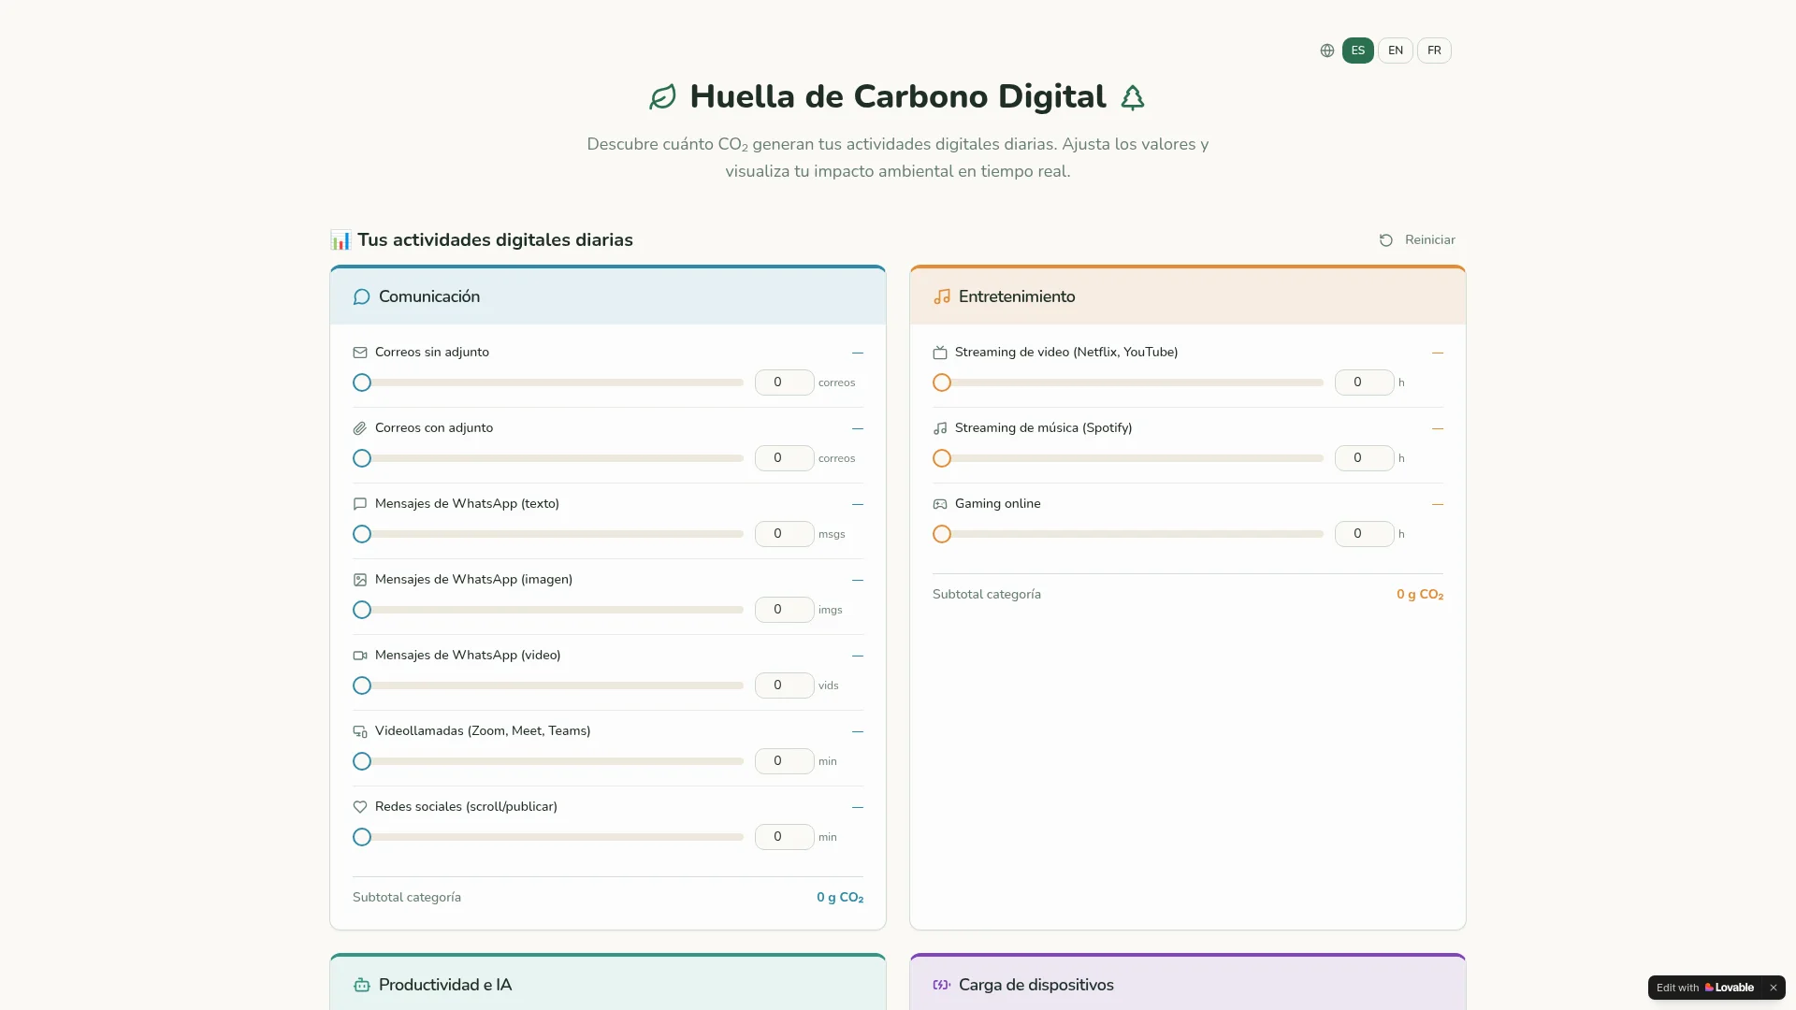This screenshot has height=1010, width=1796.
Task: Click the picture icon for WhatsApp imagen
Action: tap(360, 580)
